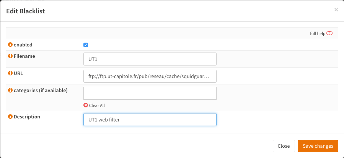Click the 'Filename' label text

pyautogui.click(x=24, y=56)
